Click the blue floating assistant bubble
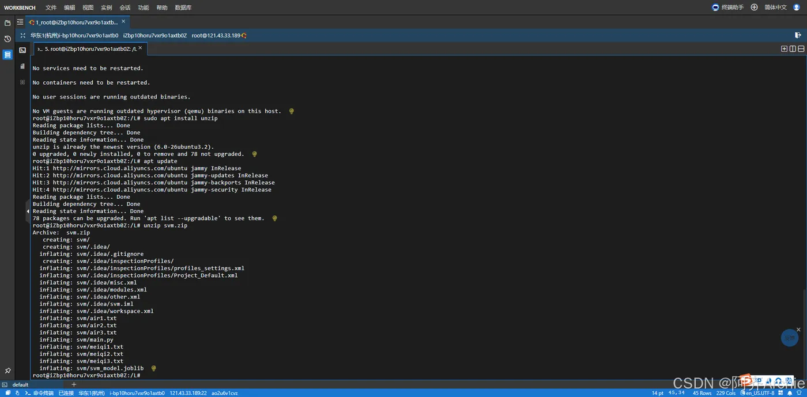 pyautogui.click(x=789, y=338)
